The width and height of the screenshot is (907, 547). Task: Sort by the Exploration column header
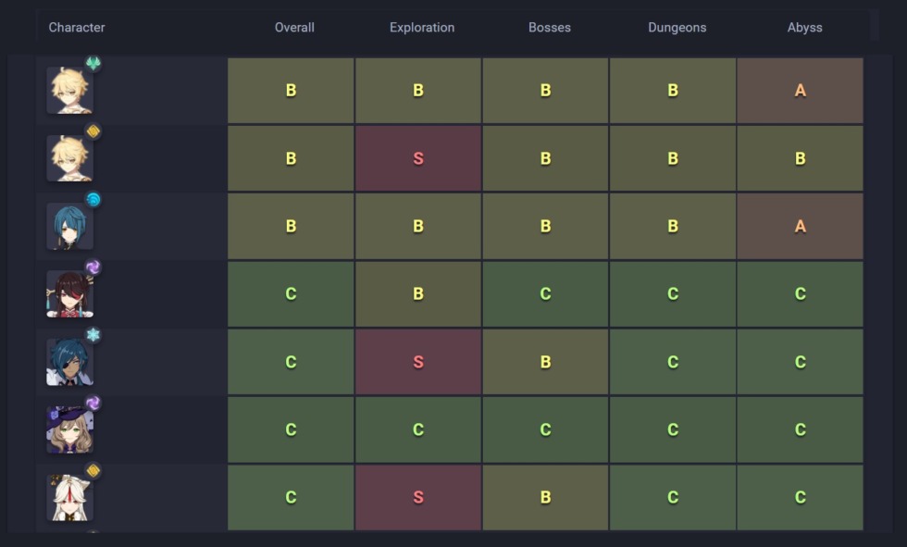pyautogui.click(x=422, y=28)
